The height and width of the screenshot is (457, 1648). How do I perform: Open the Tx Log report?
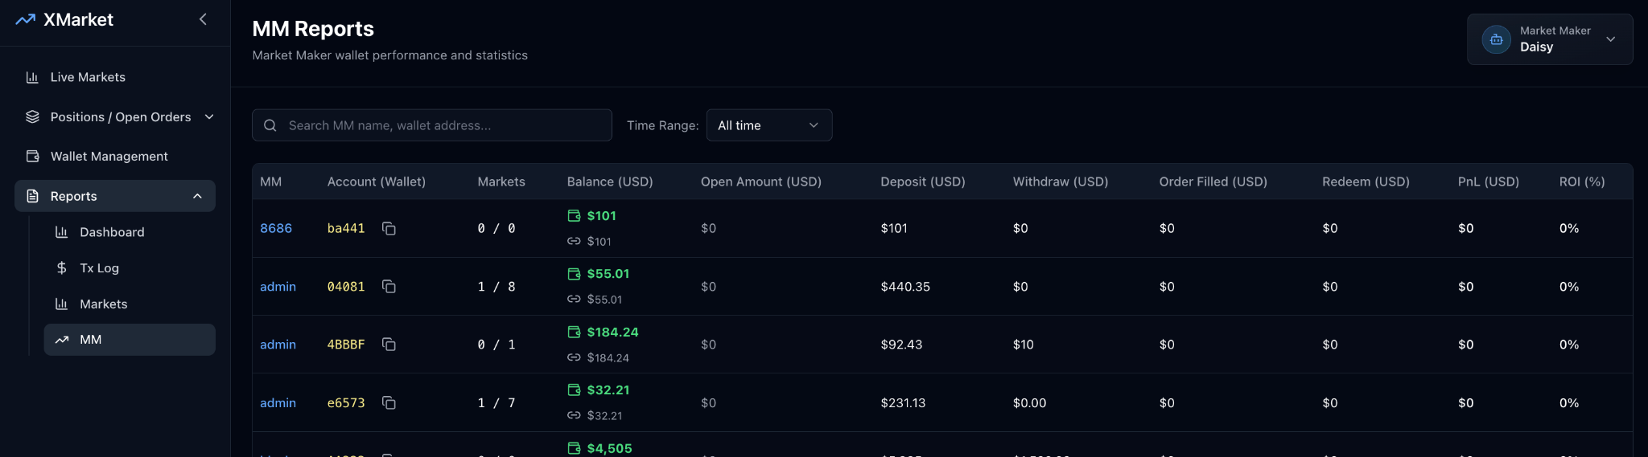pos(99,268)
